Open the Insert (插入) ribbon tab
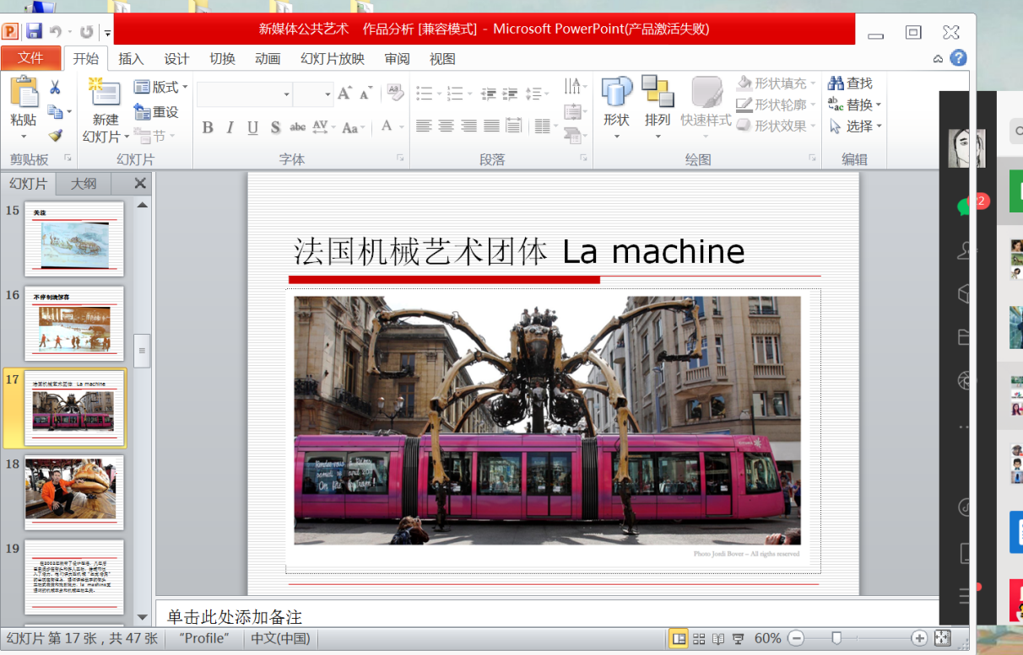Image resolution: width=1023 pixels, height=655 pixels. (131, 58)
